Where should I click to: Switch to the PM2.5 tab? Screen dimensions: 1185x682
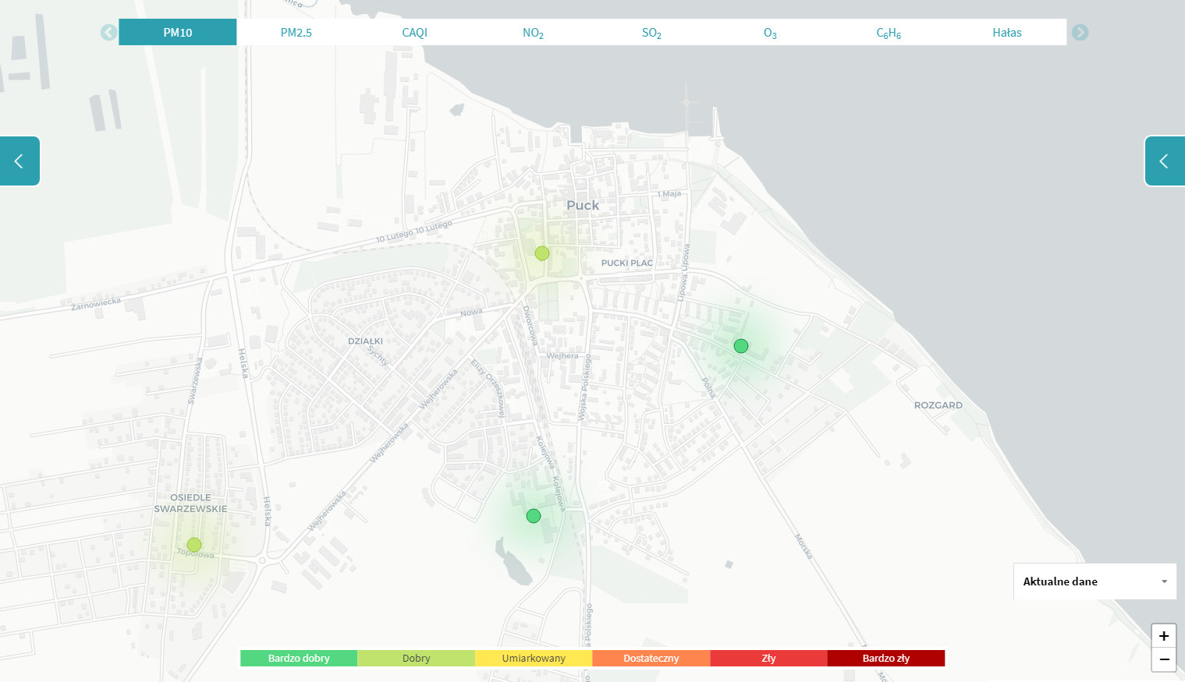(296, 33)
